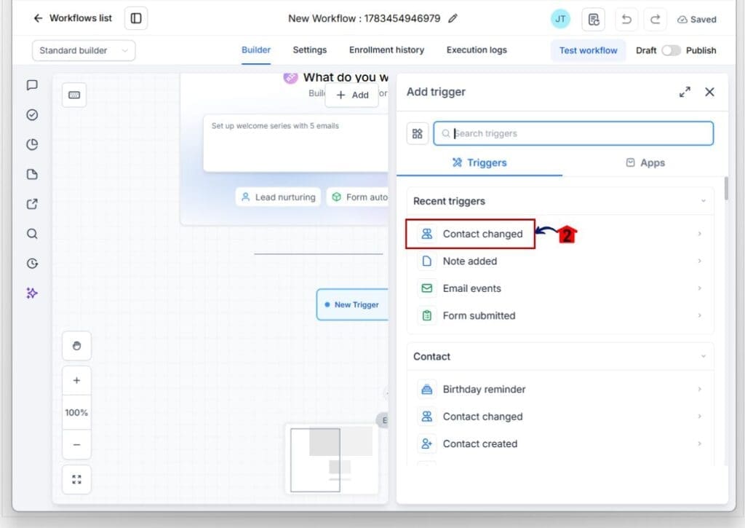Screen dimensions: 745x528
Task: Open the Enrollment history tab
Action: 387,50
